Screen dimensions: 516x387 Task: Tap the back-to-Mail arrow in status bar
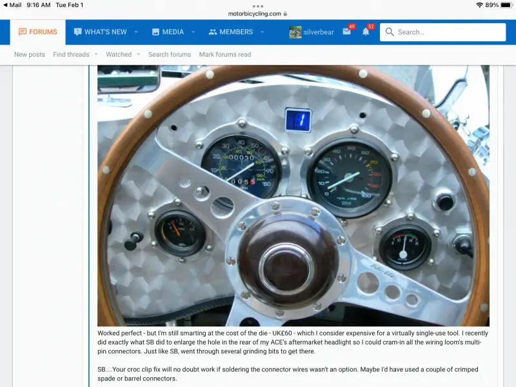6,5
